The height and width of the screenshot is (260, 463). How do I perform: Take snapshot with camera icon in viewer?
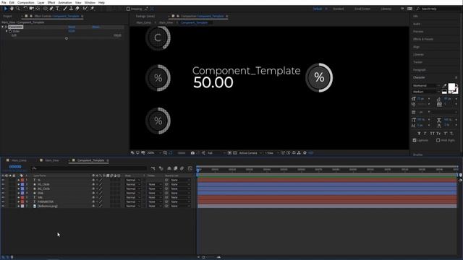coord(192,153)
